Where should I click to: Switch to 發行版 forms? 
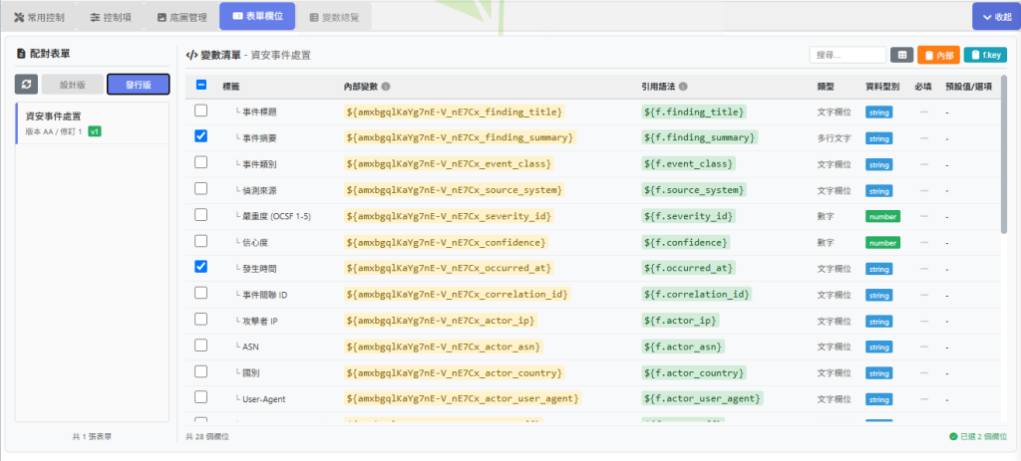tap(138, 85)
